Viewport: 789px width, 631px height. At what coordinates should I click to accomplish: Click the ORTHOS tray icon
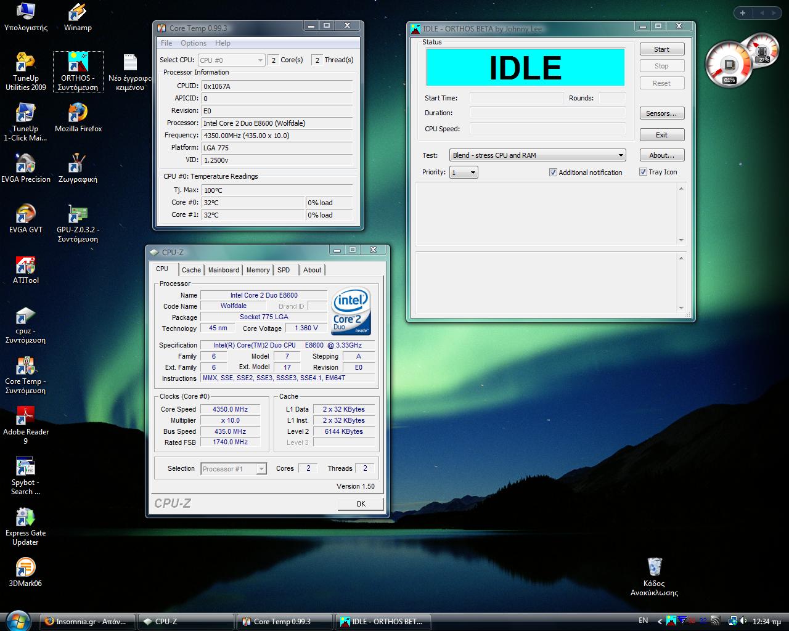(x=671, y=621)
